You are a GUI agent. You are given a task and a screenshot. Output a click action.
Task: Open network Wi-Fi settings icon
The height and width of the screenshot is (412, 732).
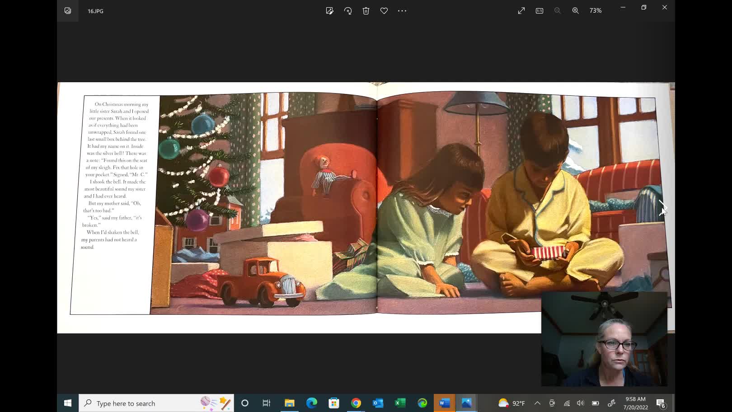tap(567, 403)
